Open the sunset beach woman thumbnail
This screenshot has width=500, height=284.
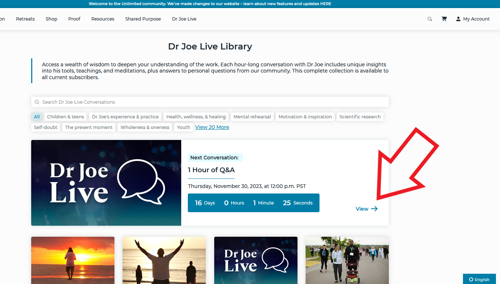coord(73,260)
